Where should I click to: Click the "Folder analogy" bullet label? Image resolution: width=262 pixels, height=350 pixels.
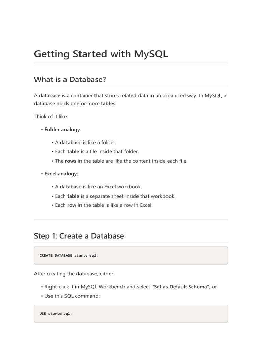(x=62, y=130)
